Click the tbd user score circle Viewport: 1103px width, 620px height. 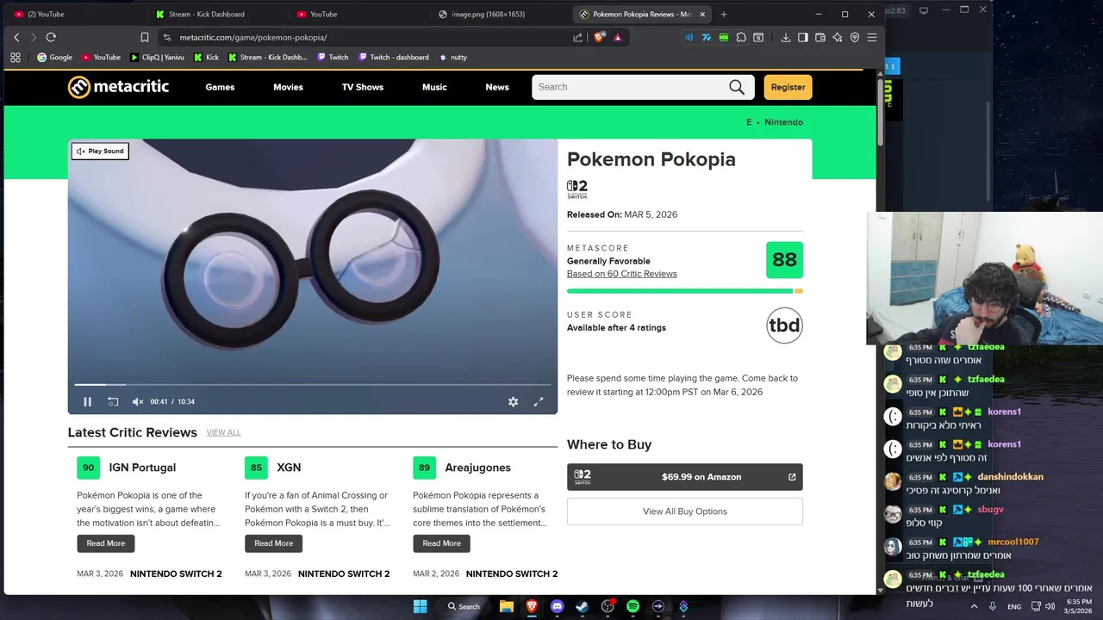click(784, 325)
